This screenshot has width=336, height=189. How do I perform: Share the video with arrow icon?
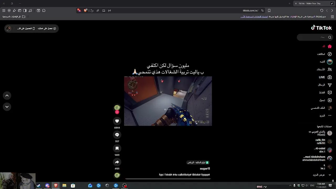(x=117, y=162)
